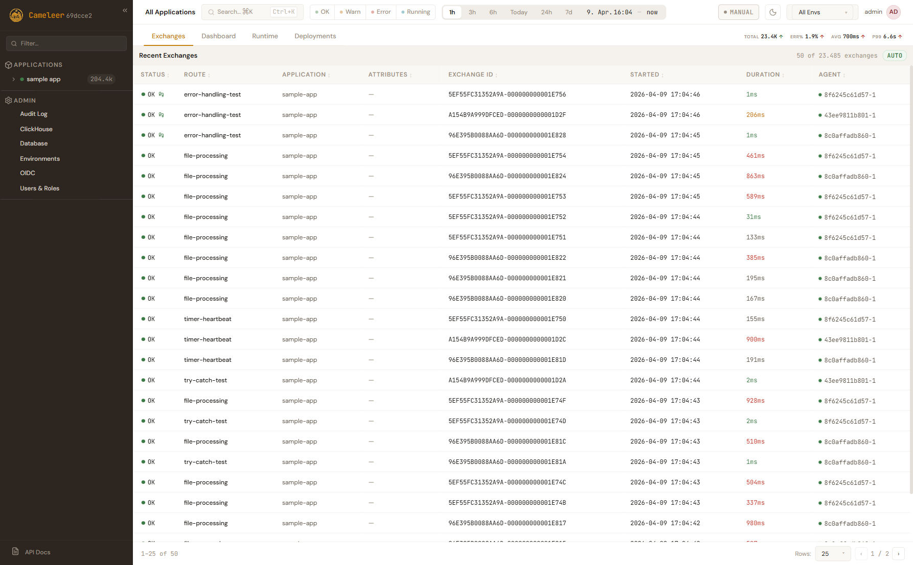
Task: Toggle the Error status filter
Action: tap(381, 12)
